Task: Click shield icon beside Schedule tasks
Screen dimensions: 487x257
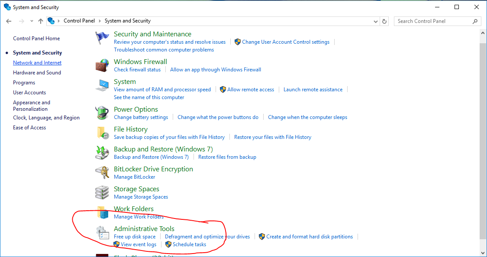Action: point(168,244)
